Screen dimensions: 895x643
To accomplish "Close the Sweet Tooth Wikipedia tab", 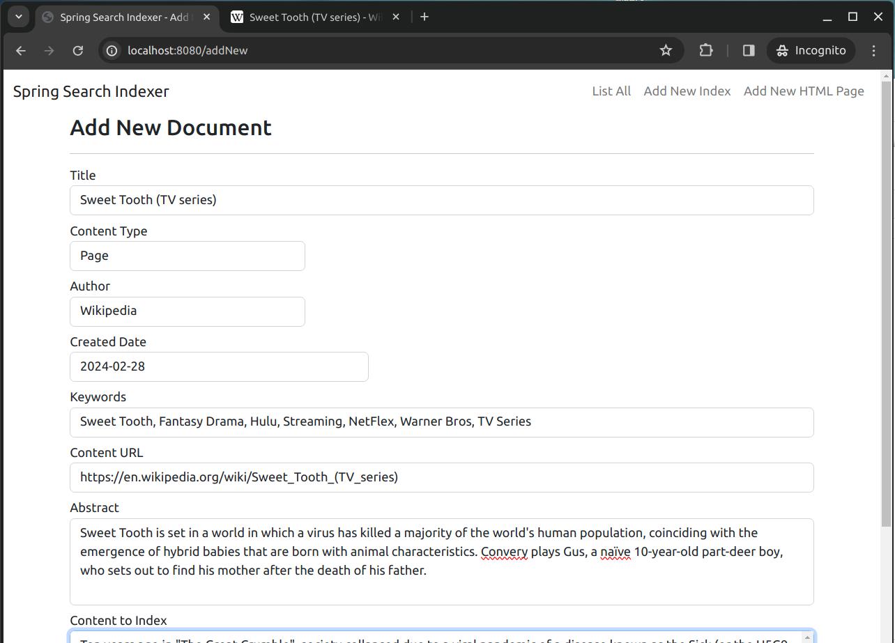I will (x=396, y=17).
